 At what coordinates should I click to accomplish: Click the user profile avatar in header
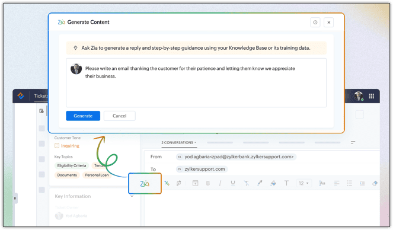[359, 96]
